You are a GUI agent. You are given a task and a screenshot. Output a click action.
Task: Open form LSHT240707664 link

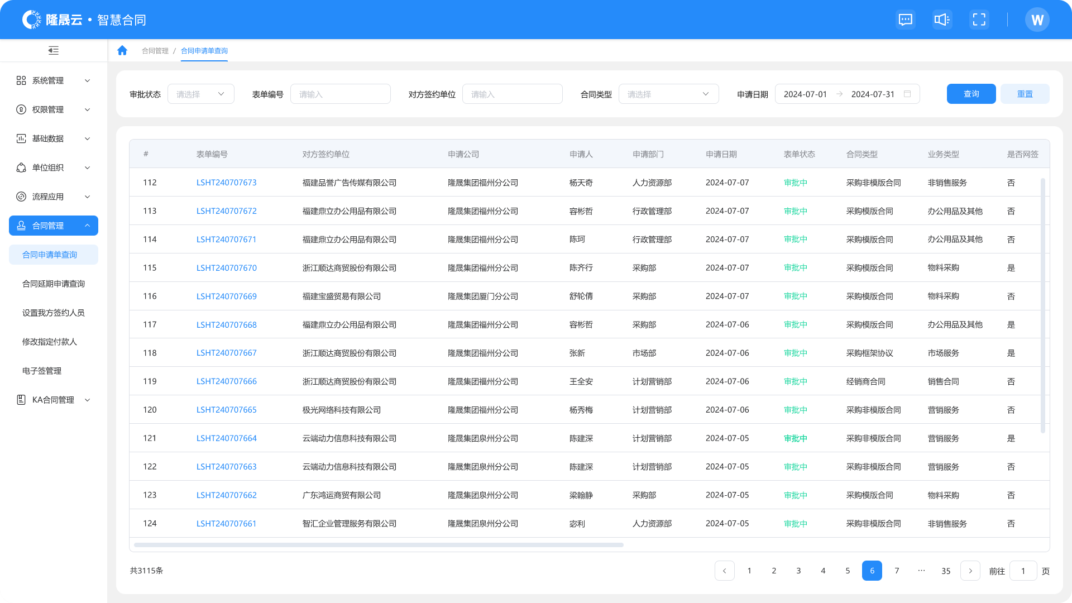(x=227, y=438)
